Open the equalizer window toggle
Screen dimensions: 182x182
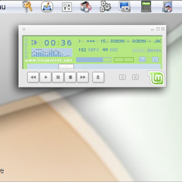pos(142,60)
